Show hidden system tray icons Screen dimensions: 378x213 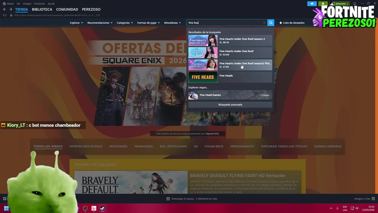[x=331, y=208]
